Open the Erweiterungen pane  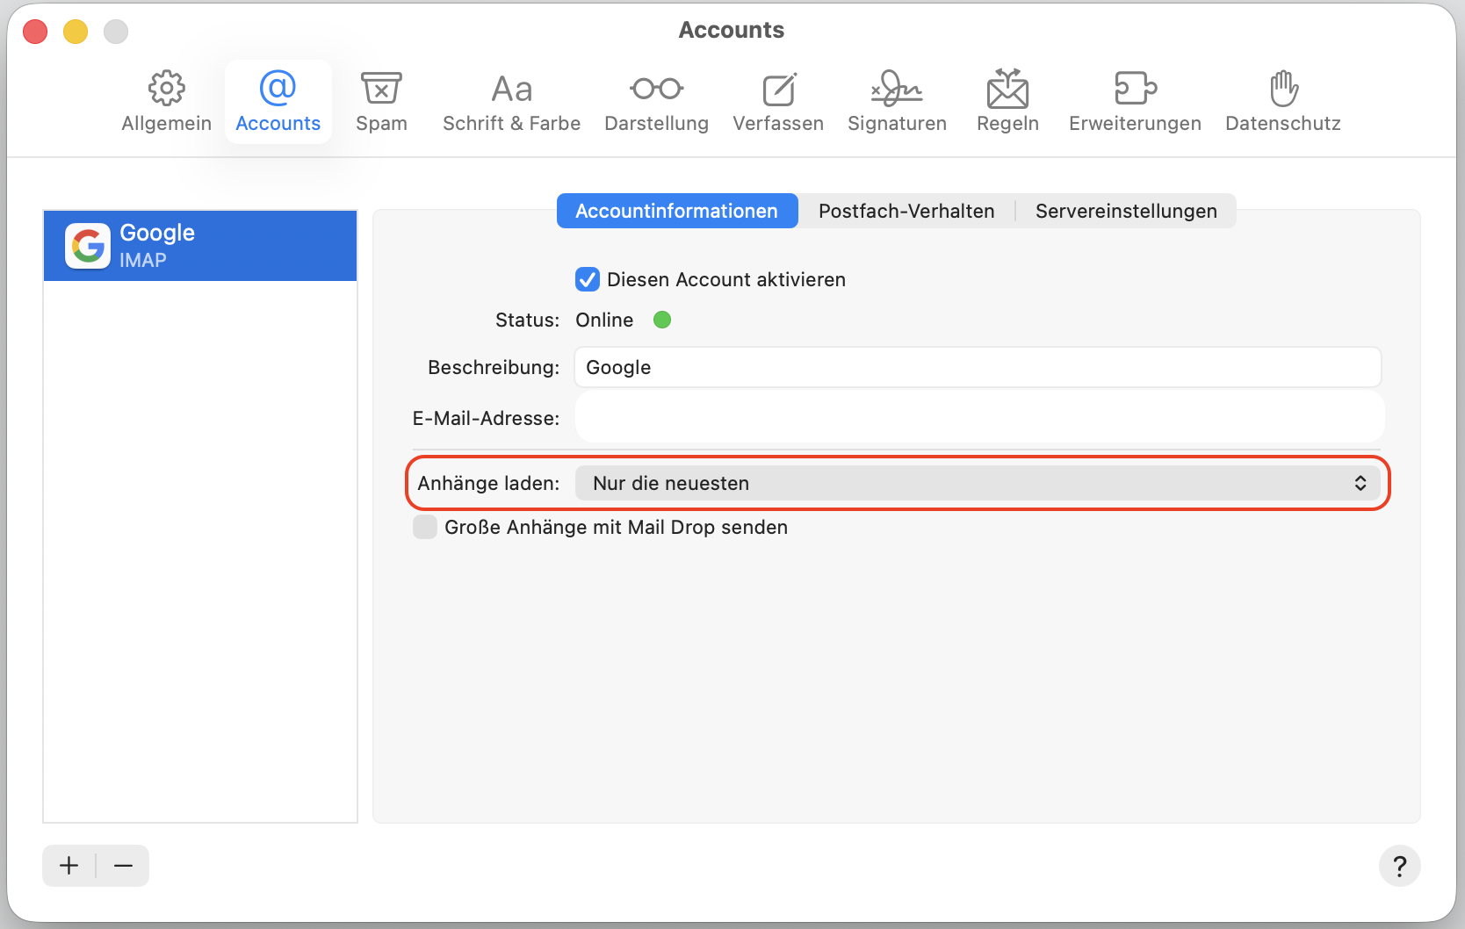click(x=1135, y=102)
